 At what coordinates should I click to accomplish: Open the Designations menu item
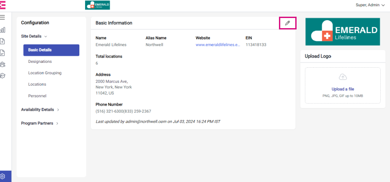pos(40,62)
